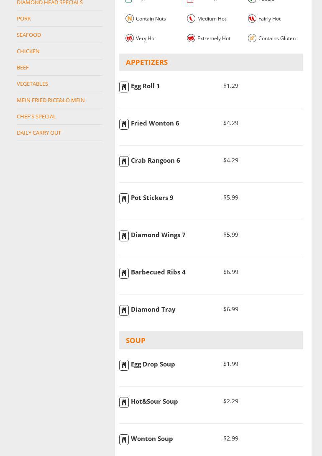Click the utensils icon beside Pot Stickers 9
Viewport: 322px width, 456px height.
pyautogui.click(x=124, y=199)
